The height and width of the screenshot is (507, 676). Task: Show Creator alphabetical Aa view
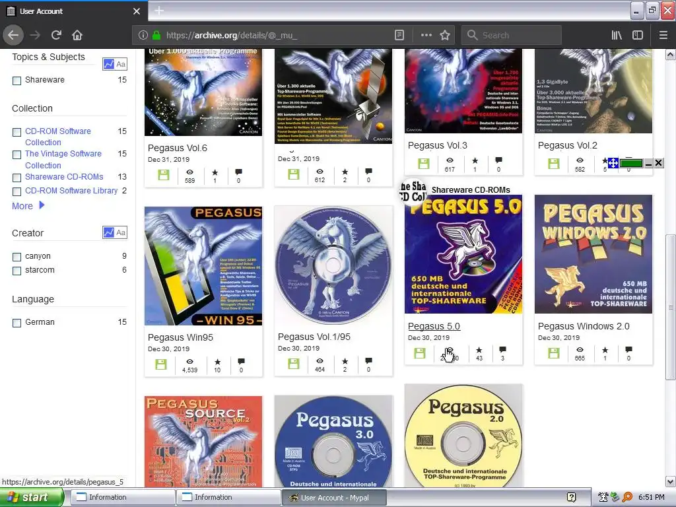click(121, 232)
